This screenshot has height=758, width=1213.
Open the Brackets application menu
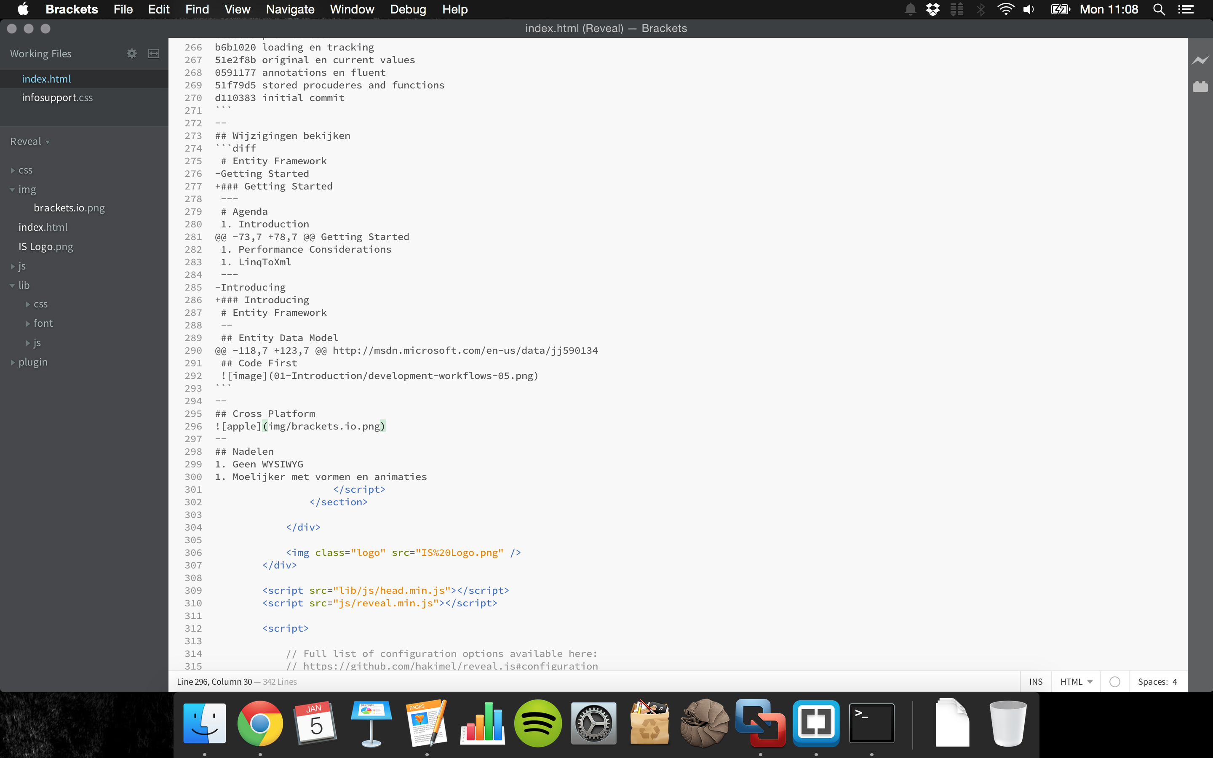[x=71, y=10]
